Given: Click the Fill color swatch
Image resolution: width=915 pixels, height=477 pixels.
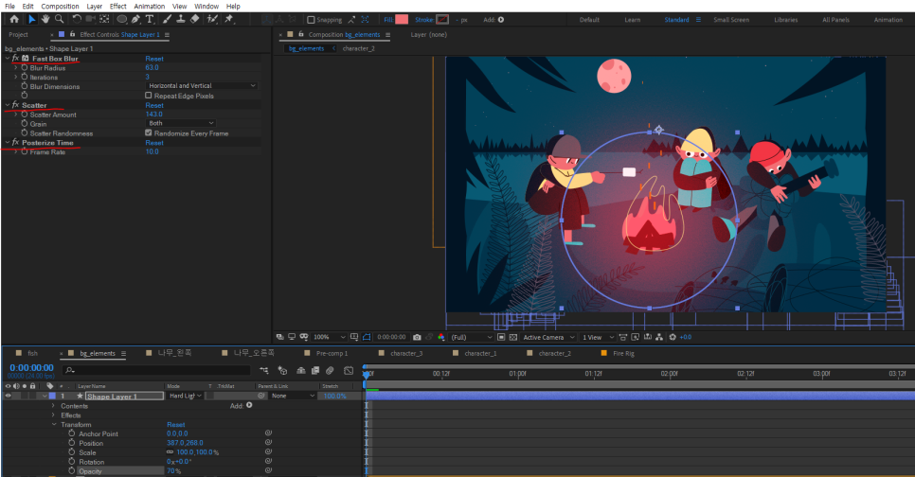Looking at the screenshot, I should pyautogui.click(x=402, y=19).
